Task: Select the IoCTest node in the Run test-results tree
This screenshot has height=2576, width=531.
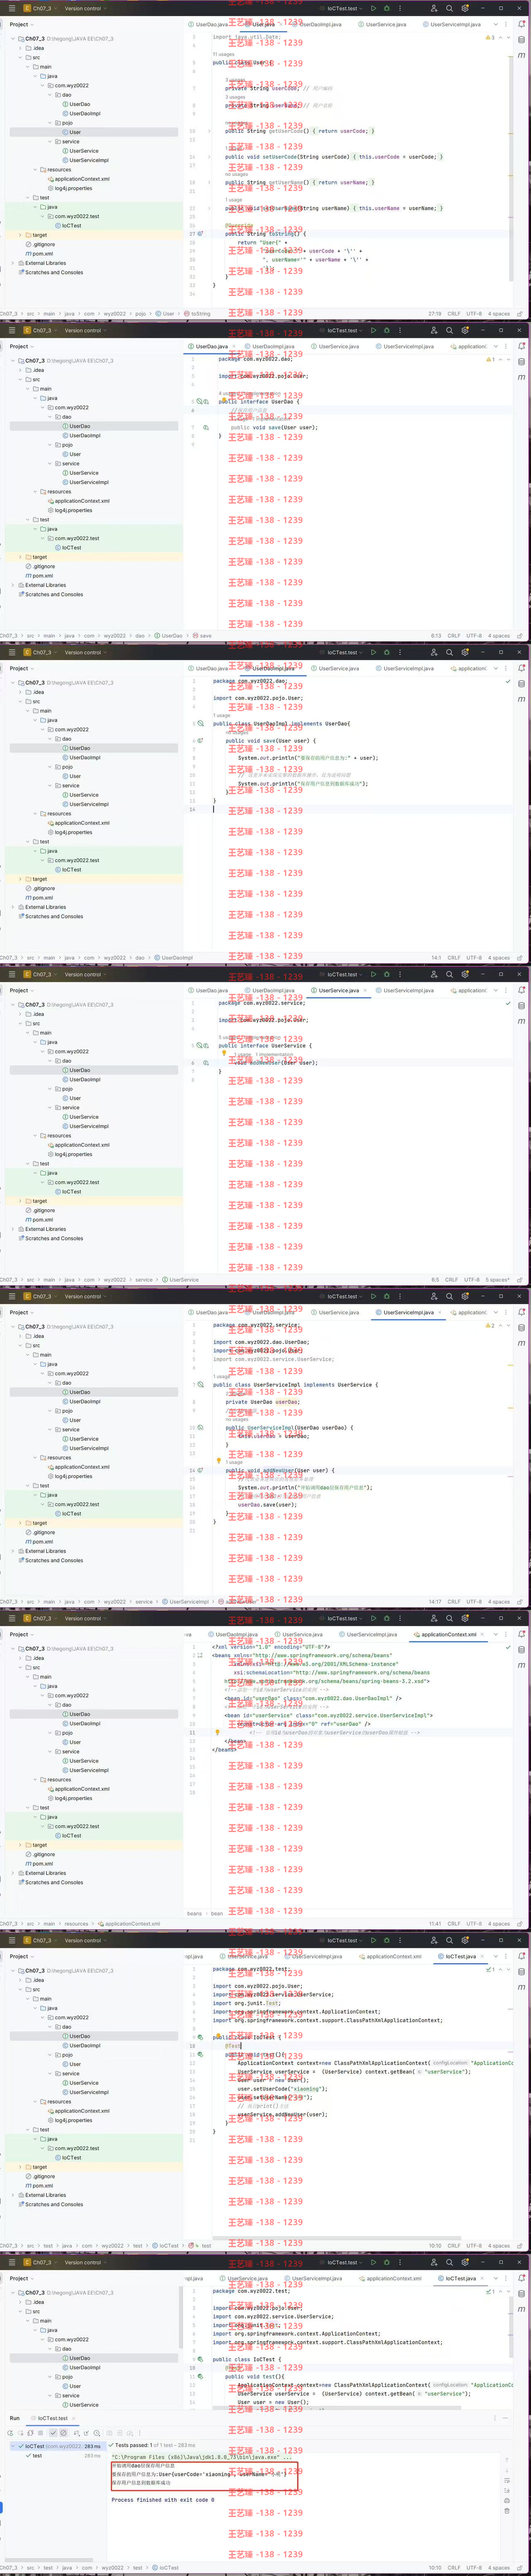Action: pyautogui.click(x=55, y=2446)
